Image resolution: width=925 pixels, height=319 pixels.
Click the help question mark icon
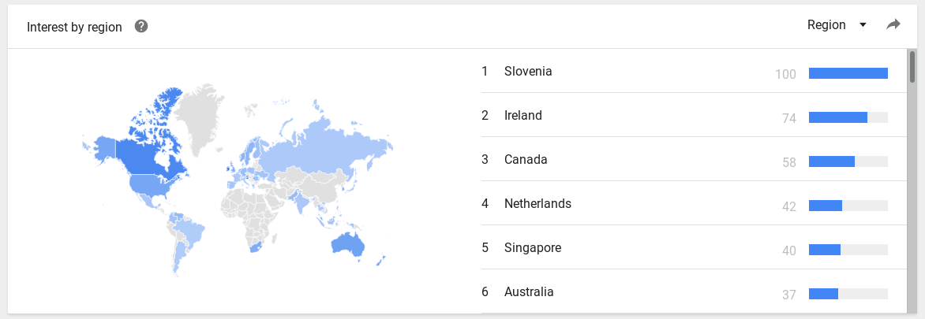click(141, 26)
